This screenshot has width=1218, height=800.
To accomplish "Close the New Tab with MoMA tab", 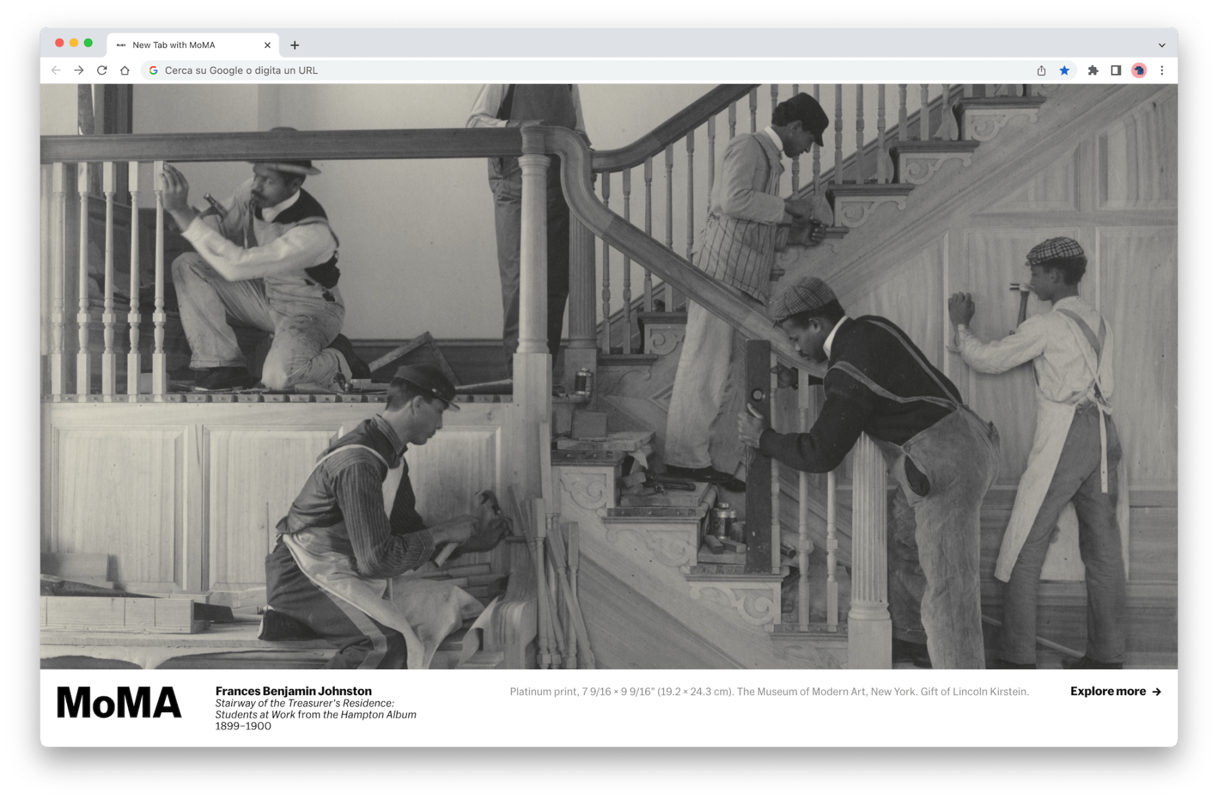I will click(x=267, y=45).
